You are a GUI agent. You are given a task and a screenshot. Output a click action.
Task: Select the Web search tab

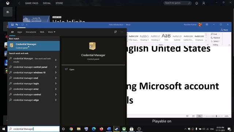pos(42,32)
